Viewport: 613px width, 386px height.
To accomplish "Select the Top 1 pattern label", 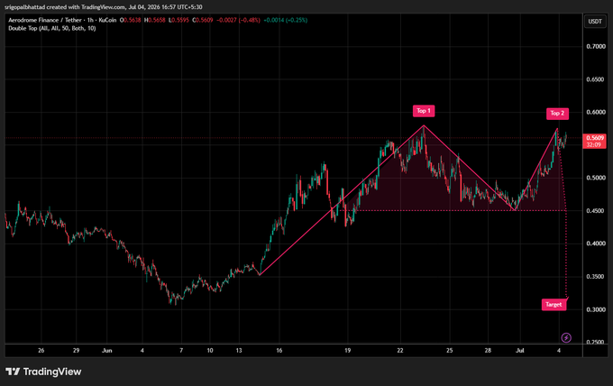I will coord(424,111).
